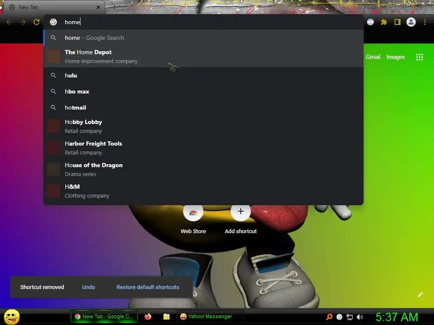
Task: Click the volume speaker tray icon
Action: click(360, 317)
